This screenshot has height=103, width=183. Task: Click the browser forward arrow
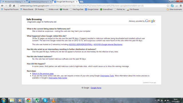[x=6, y=6]
